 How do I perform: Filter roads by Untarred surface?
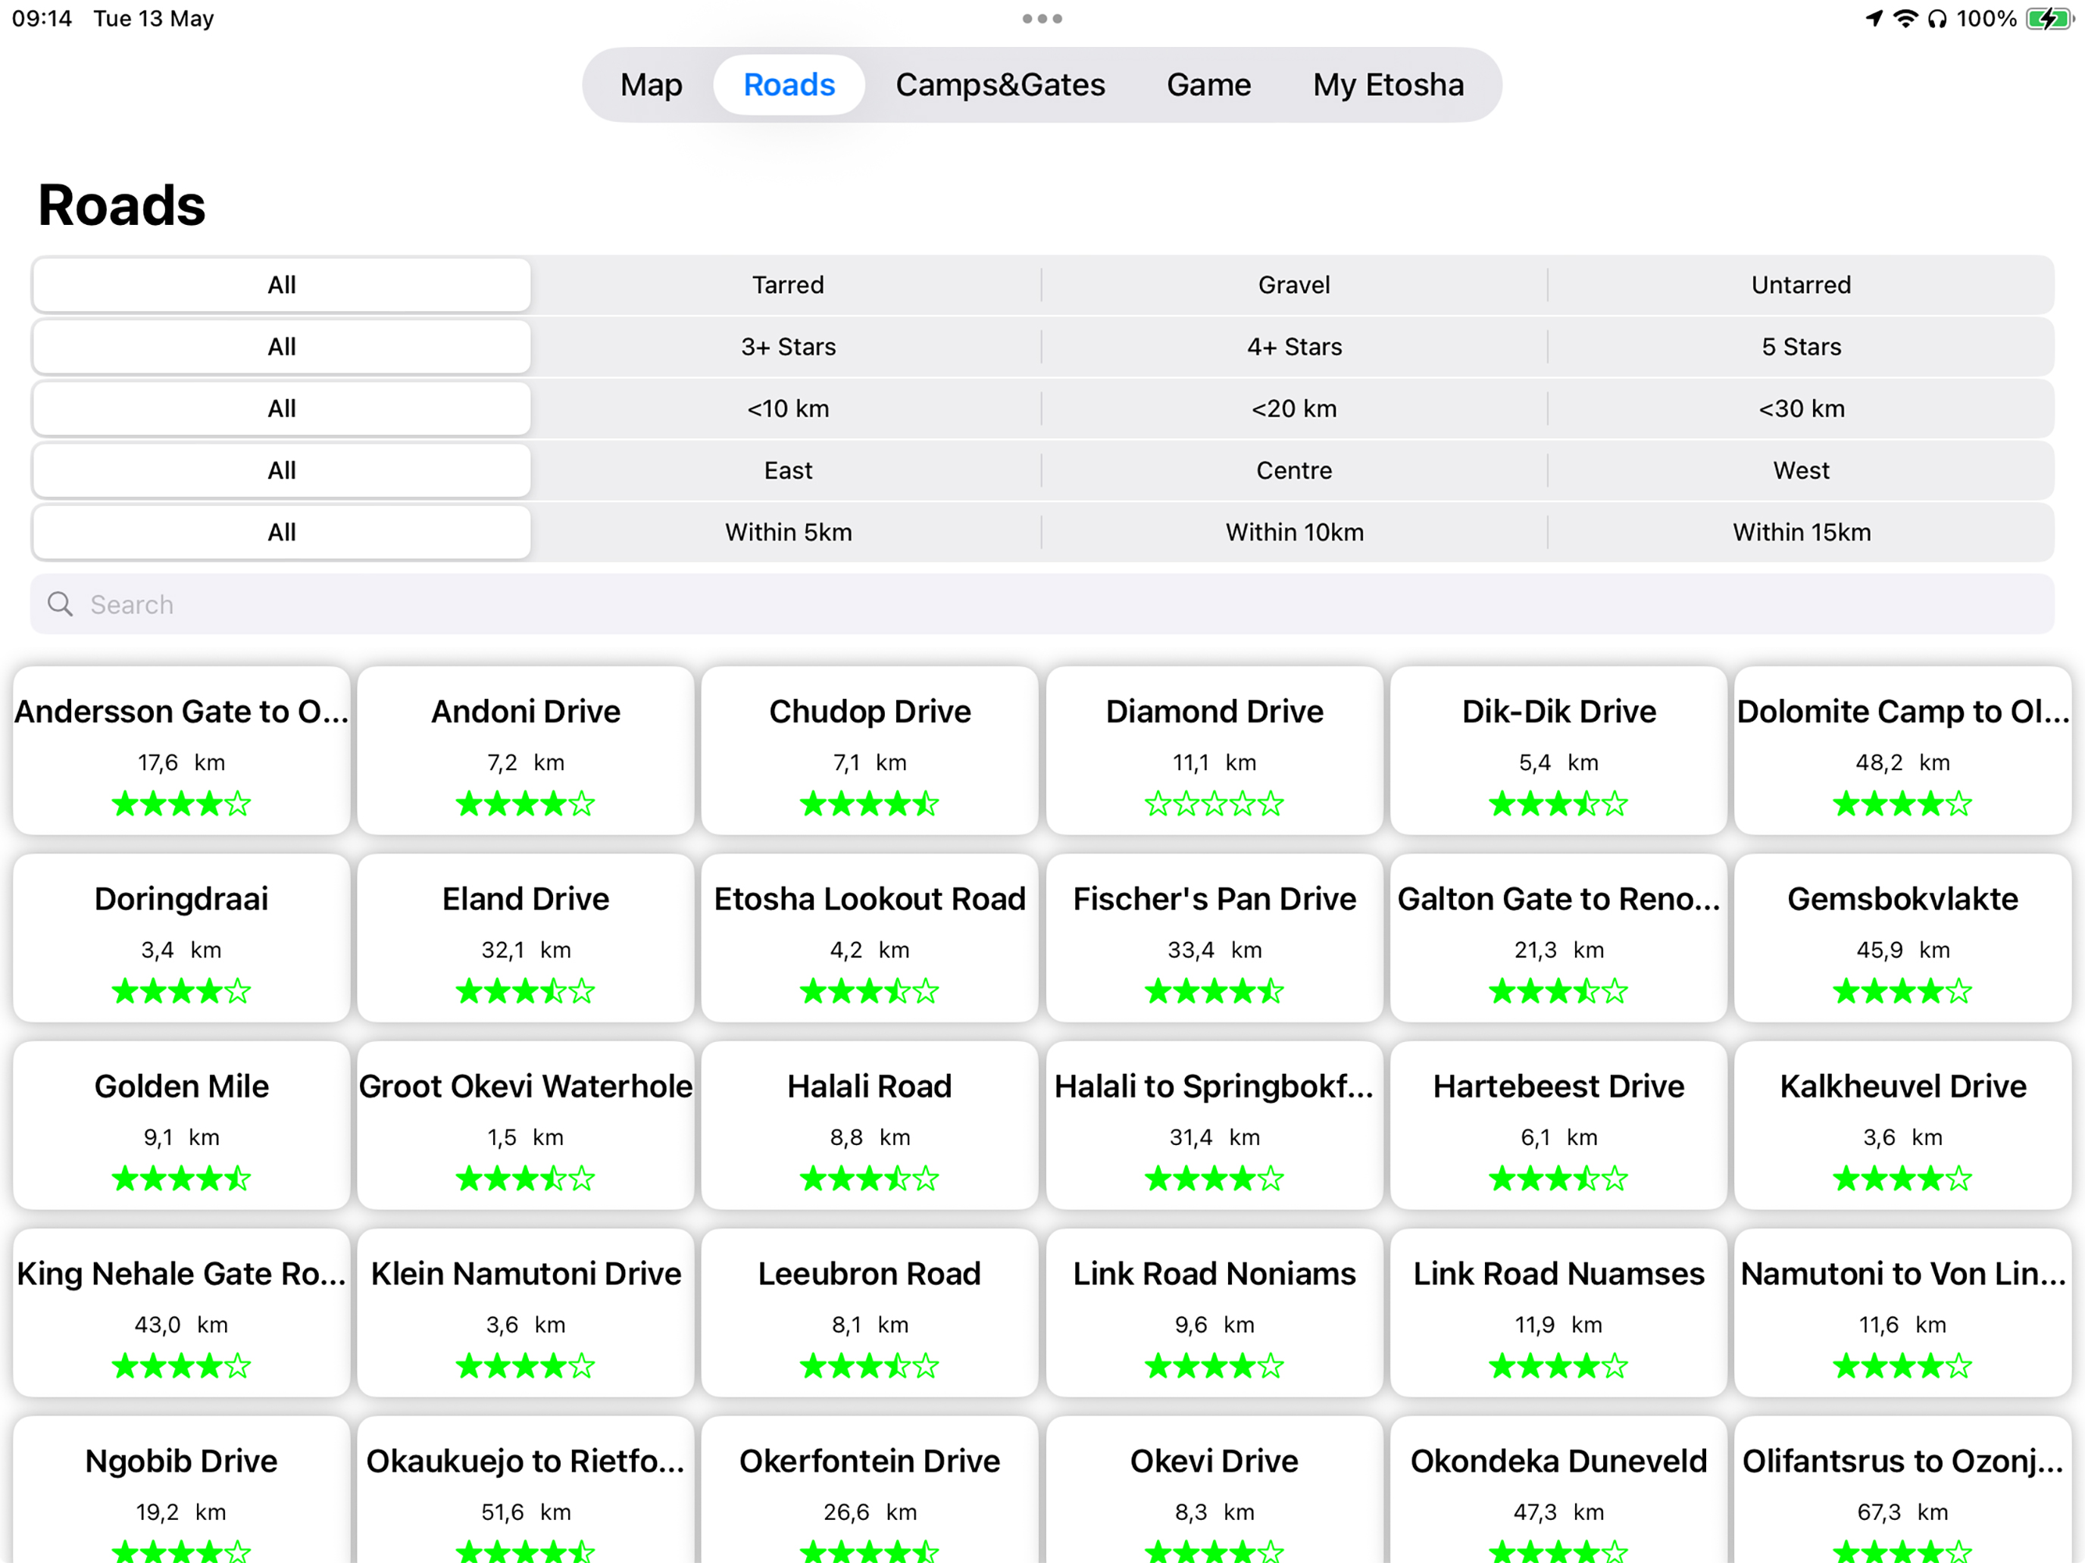(x=1800, y=285)
